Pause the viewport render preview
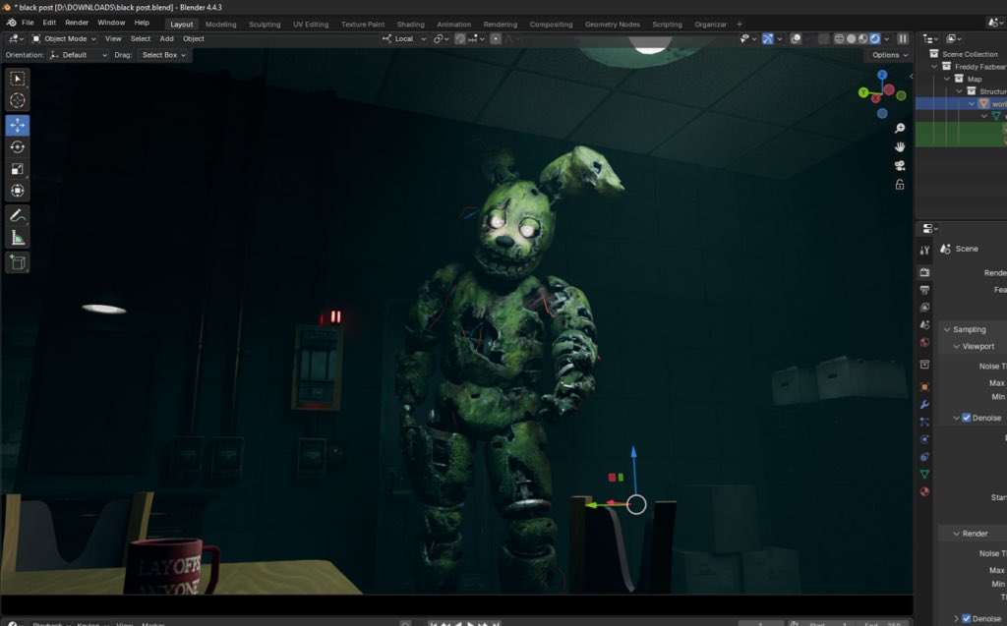This screenshot has width=1007, height=626. 903,38
